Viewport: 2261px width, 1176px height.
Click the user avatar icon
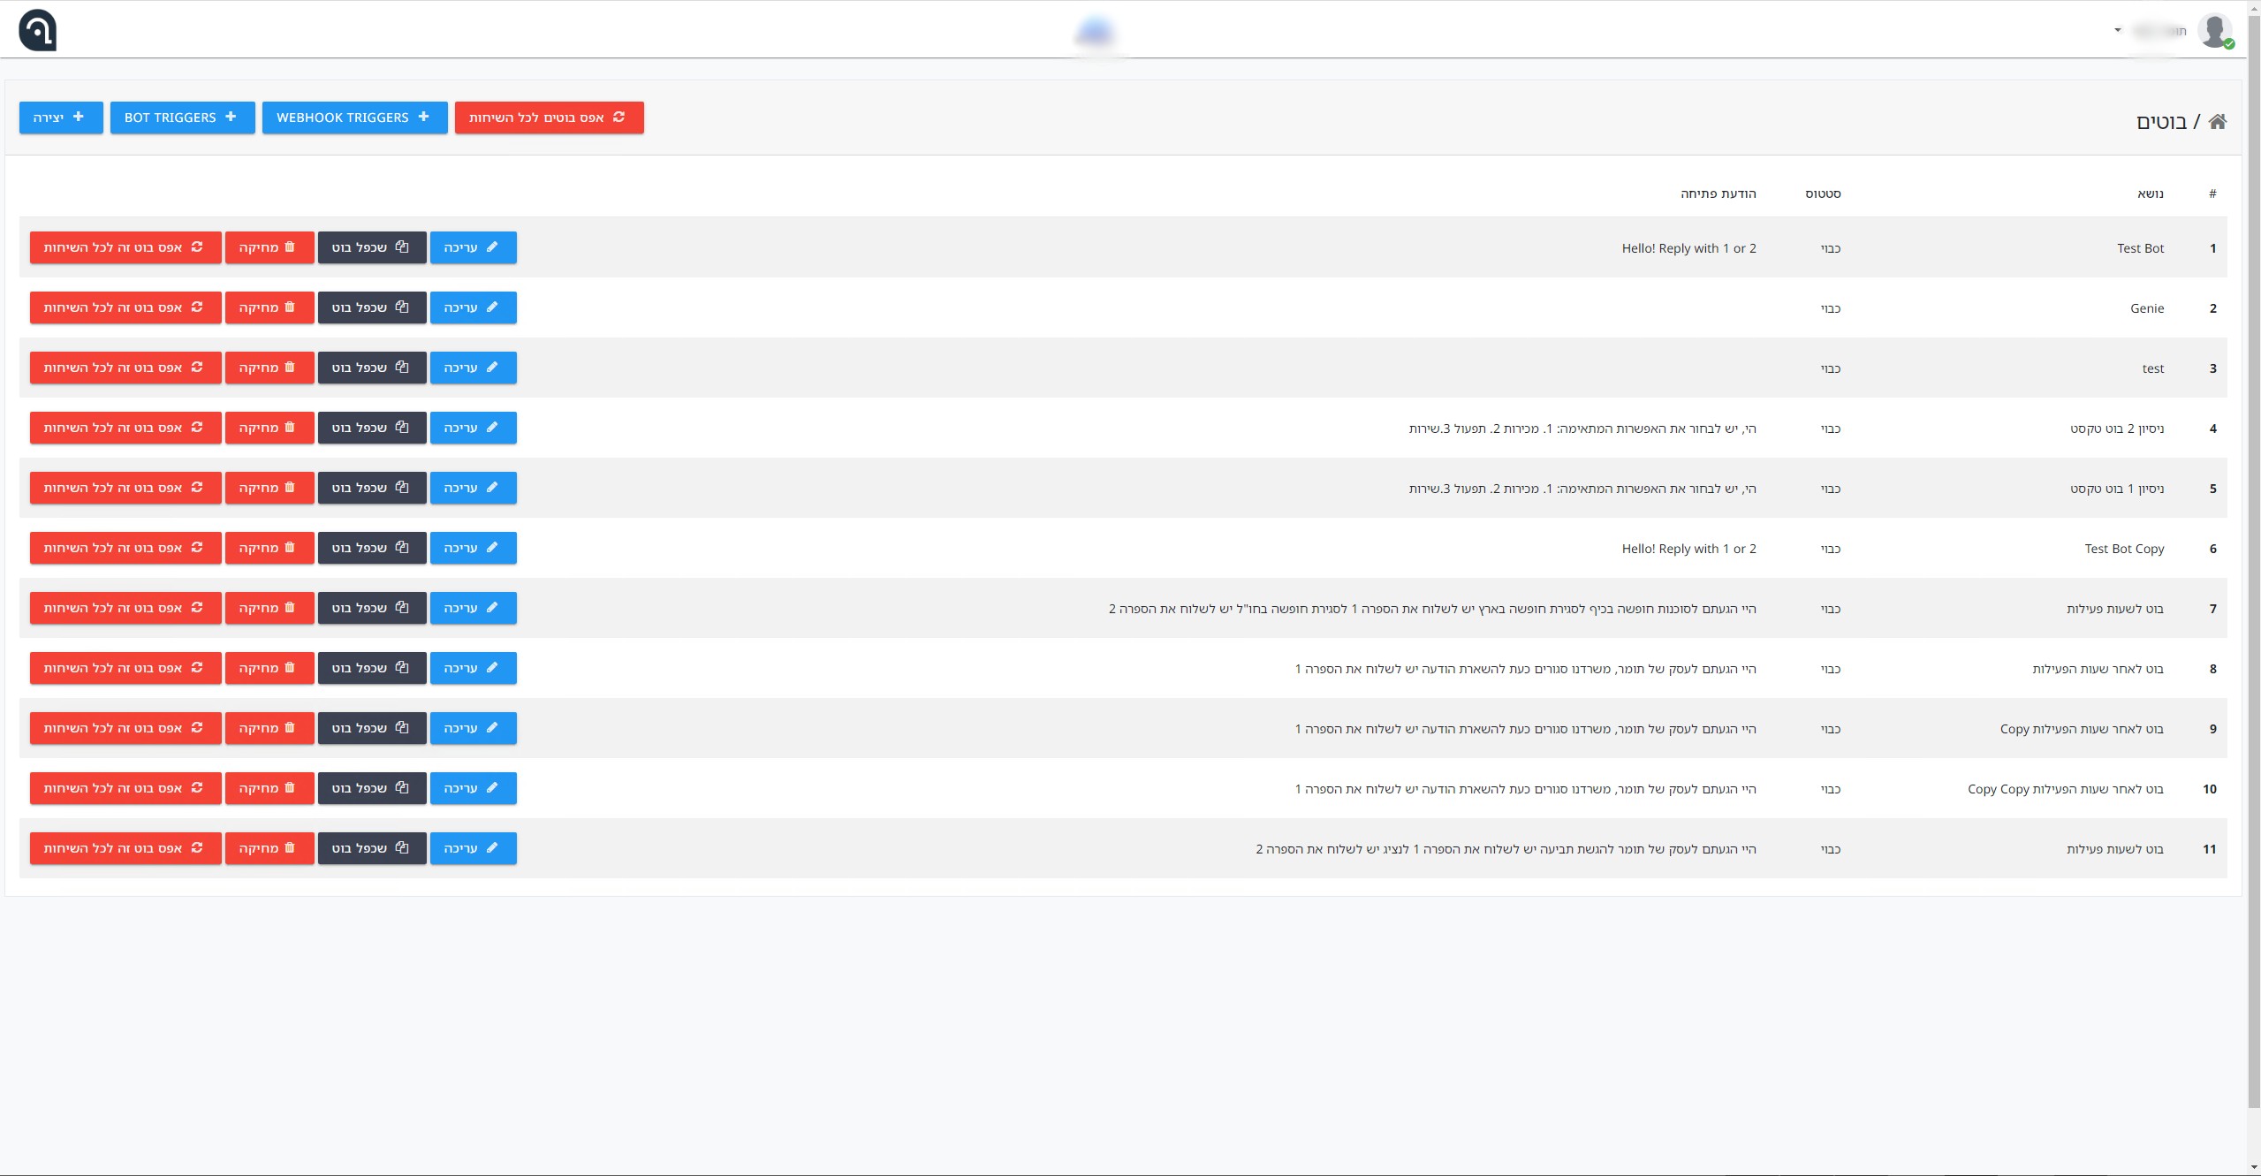2214,30
